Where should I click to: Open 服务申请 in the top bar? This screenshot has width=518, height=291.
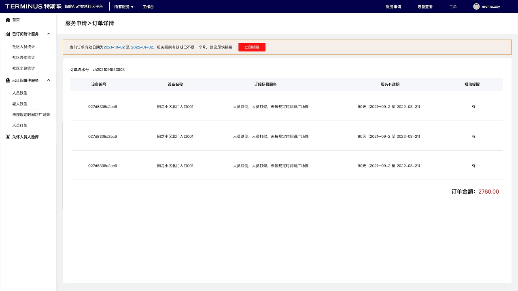(393, 6)
